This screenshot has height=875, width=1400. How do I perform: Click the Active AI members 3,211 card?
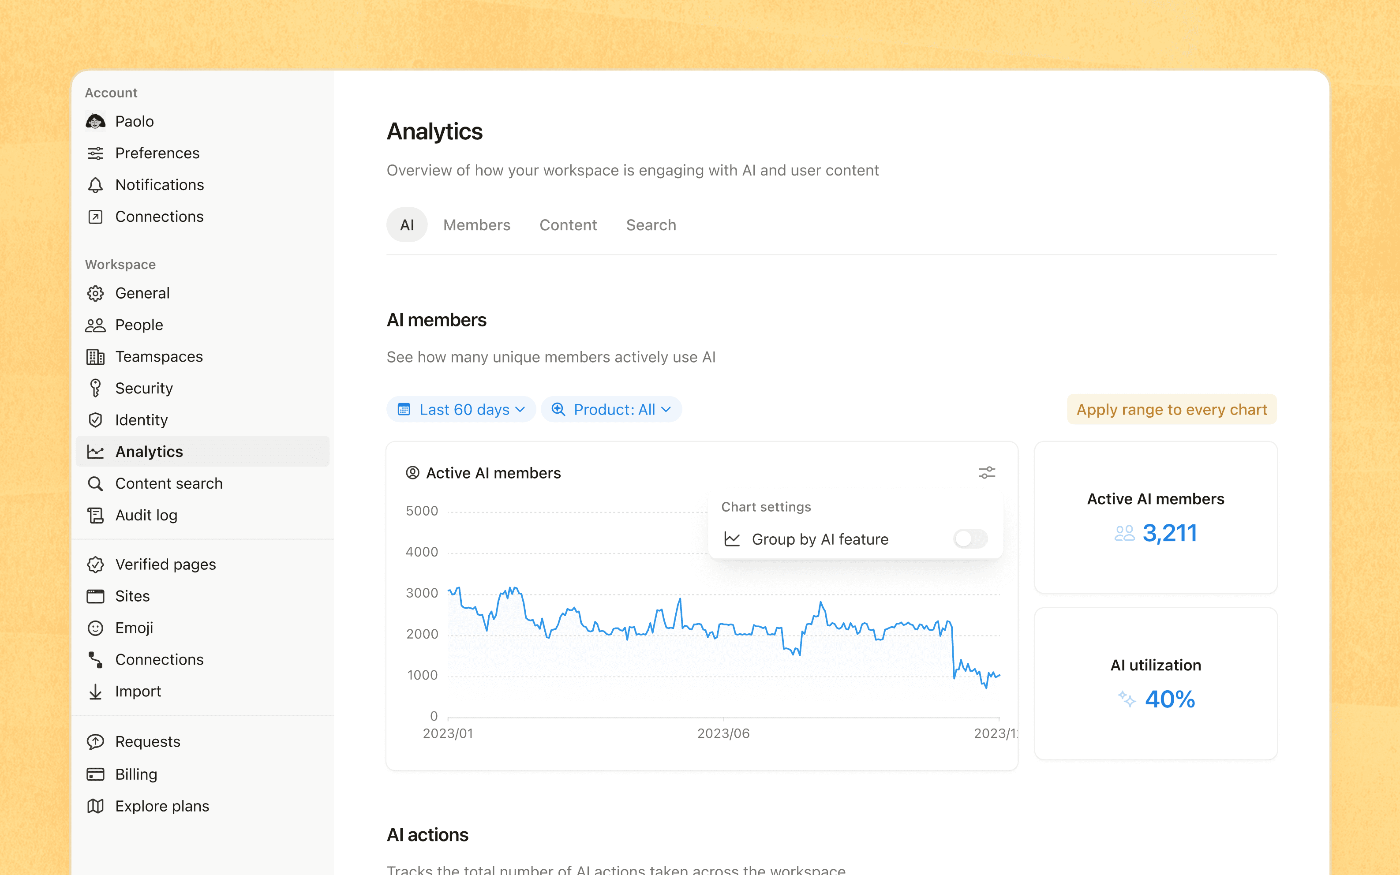(1155, 517)
